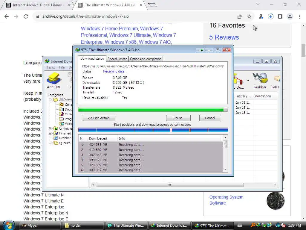Click the green arrow button in the download dialog title bar
Screen dimensions: 306x230
pos(200,50)
